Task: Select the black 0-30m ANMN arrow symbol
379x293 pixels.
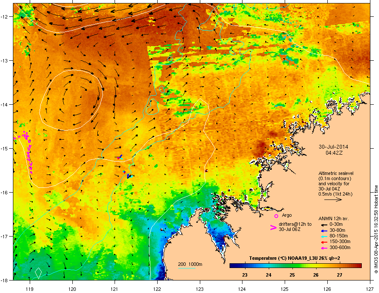Action: (x=324, y=224)
